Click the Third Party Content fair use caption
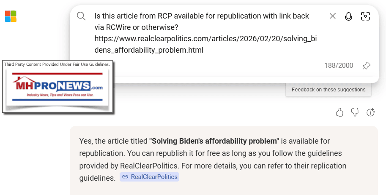The height and width of the screenshot is (195, 386). coord(57,64)
